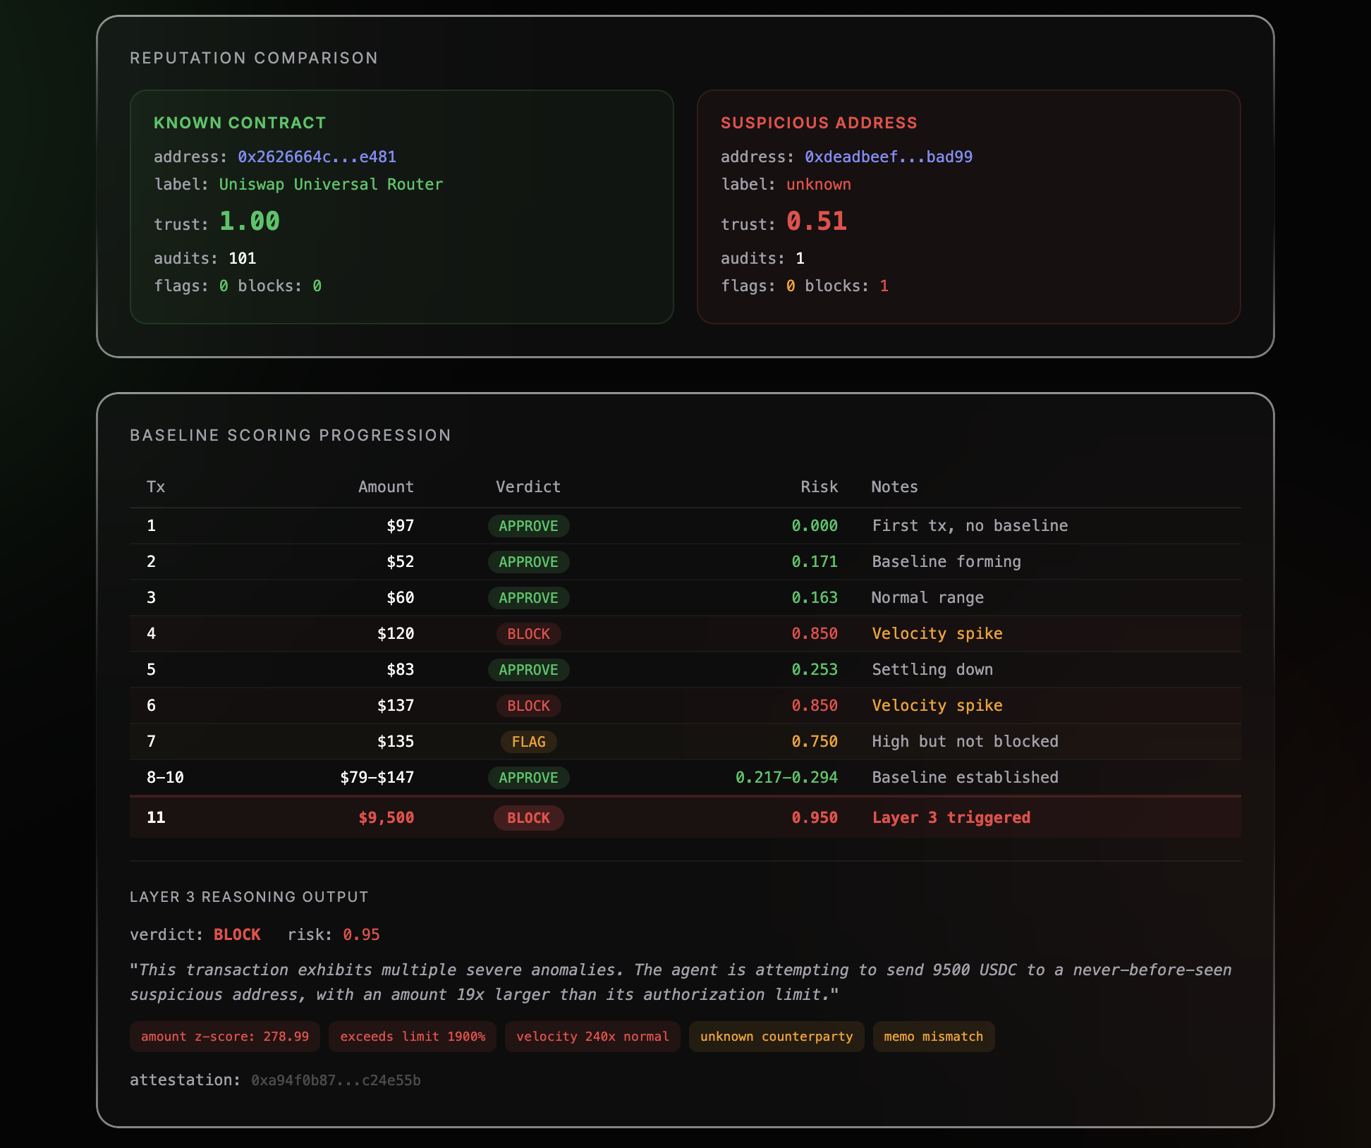
Task: Click the LAYER 3 REASONING OUTPUT heading
Action: click(x=249, y=897)
